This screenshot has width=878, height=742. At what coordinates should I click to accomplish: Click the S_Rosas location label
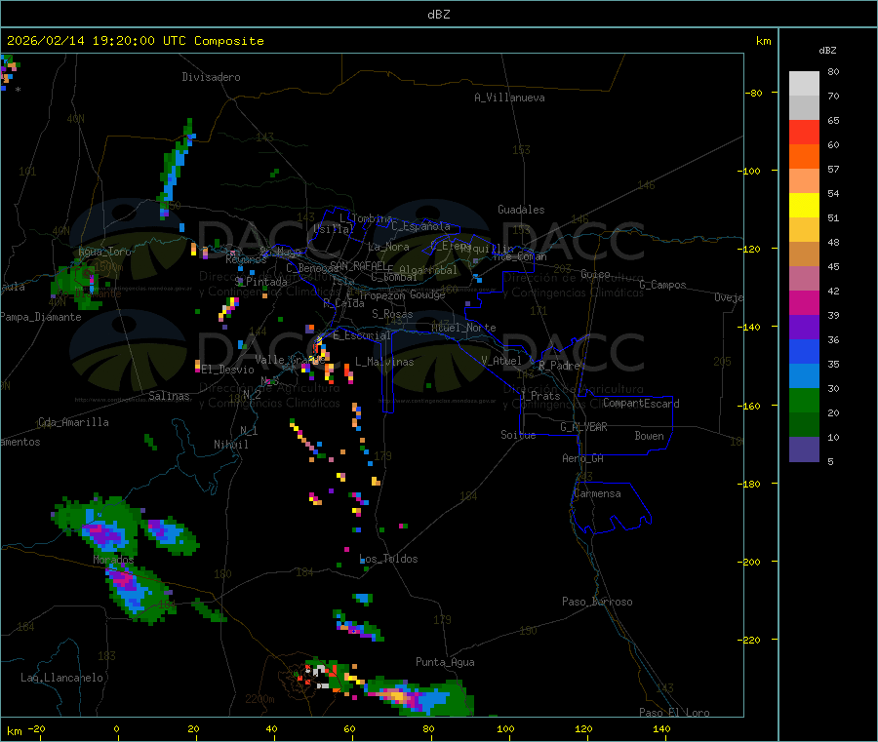[392, 314]
